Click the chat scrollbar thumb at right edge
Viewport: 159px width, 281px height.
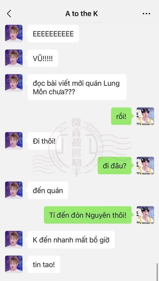click(x=157, y=272)
